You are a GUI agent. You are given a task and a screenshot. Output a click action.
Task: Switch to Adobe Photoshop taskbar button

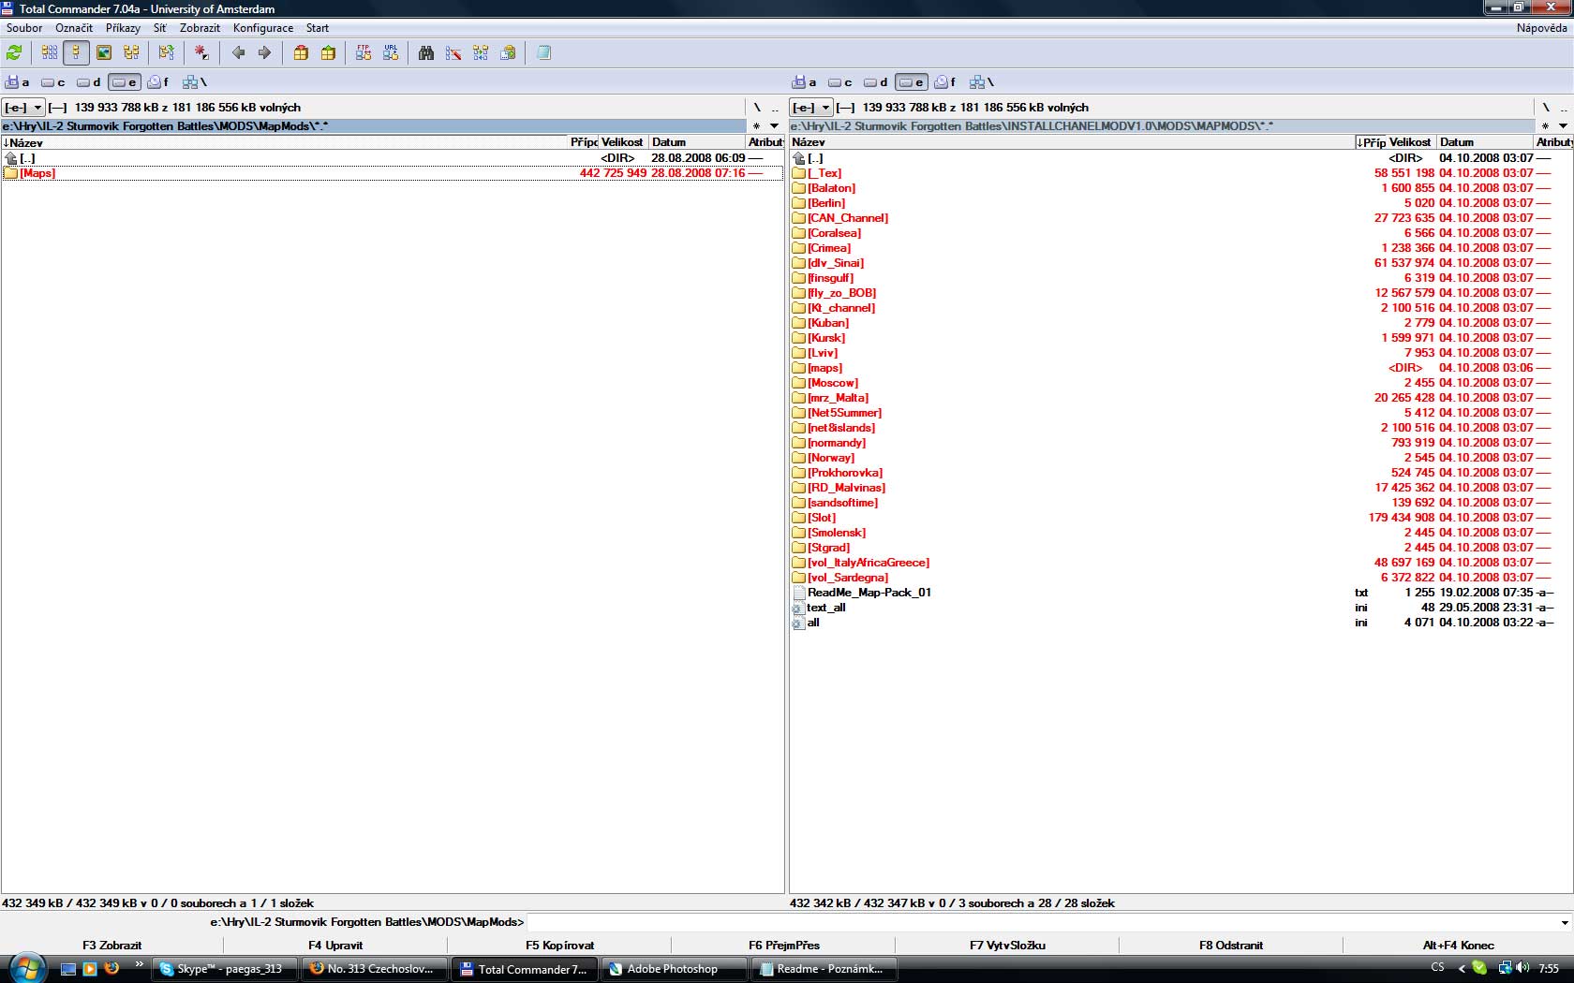tap(674, 969)
